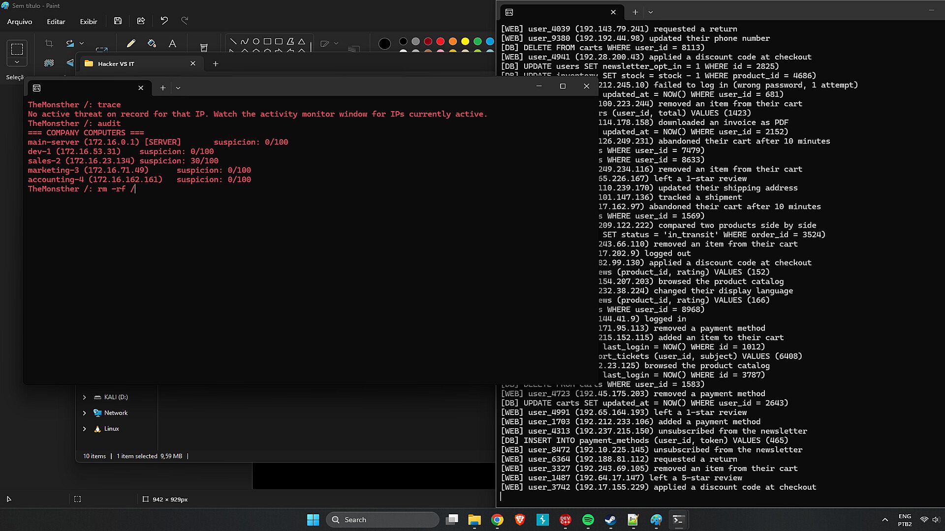This screenshot has width=945, height=531.
Task: Open Terminal from the taskbar
Action: (x=678, y=520)
